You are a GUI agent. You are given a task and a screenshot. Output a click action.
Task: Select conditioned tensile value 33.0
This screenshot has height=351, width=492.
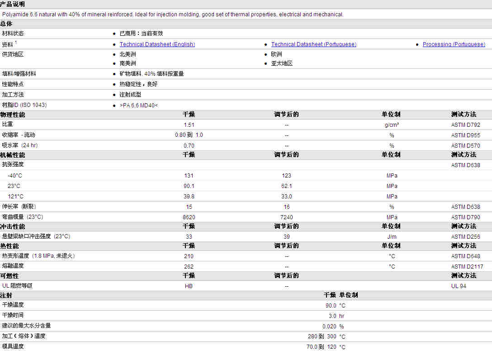[x=287, y=196]
